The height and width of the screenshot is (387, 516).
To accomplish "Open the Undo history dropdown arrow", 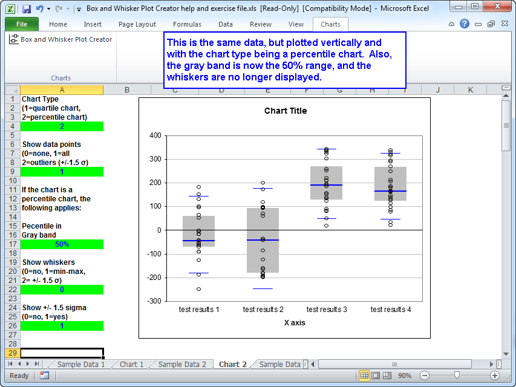I will point(48,9).
